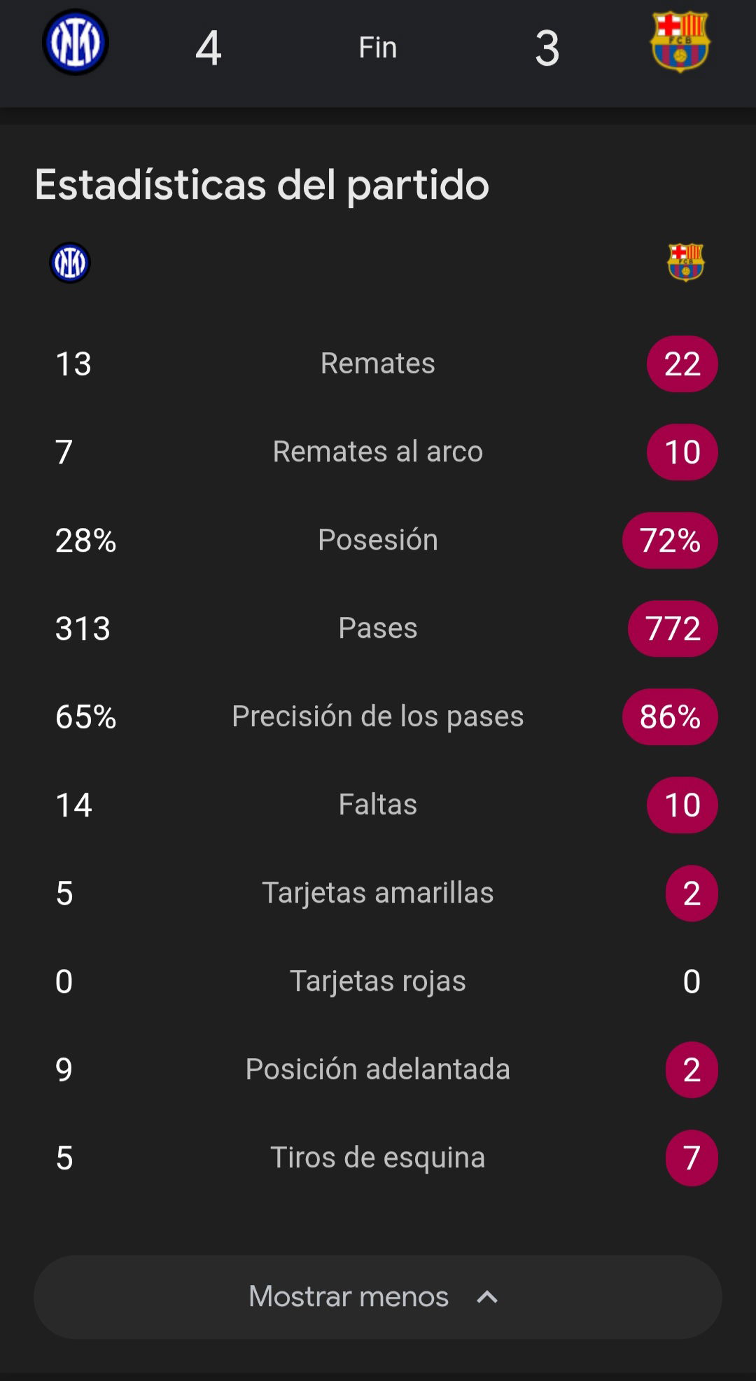This screenshot has width=756, height=1381.
Task: Select small Barcelona logo above statistics column
Action: [x=686, y=263]
